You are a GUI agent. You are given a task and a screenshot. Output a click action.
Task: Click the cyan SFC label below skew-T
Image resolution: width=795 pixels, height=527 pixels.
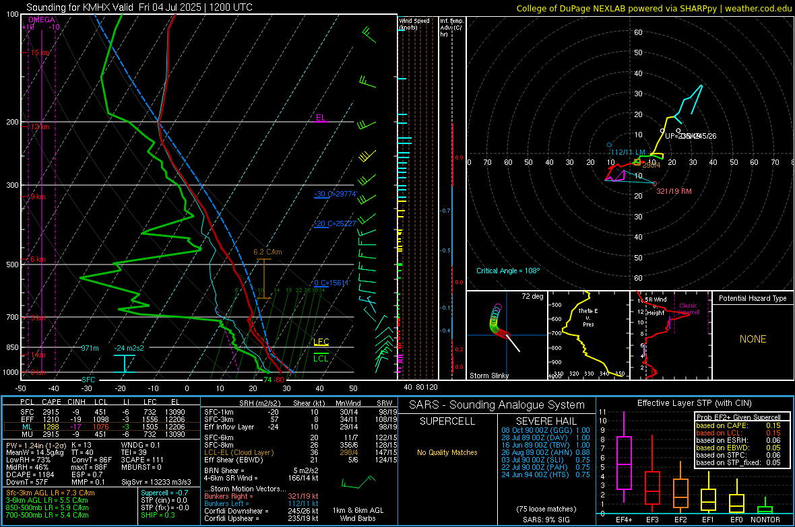point(88,380)
